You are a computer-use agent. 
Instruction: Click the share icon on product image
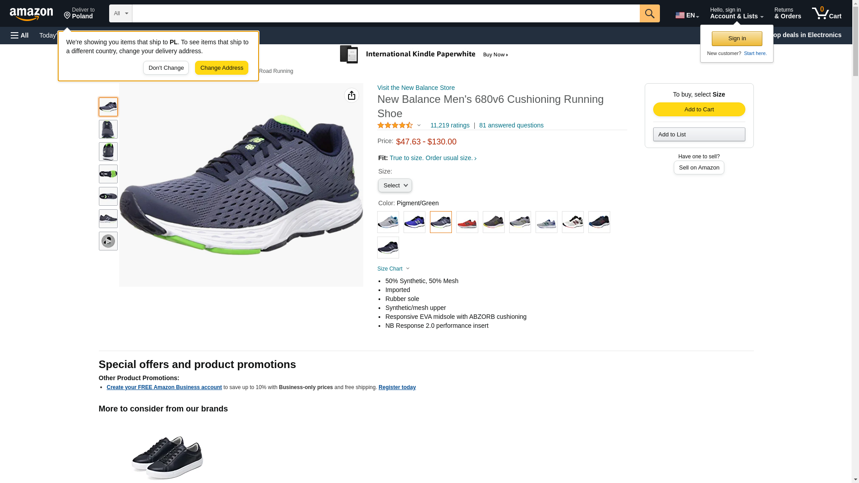pyautogui.click(x=351, y=95)
